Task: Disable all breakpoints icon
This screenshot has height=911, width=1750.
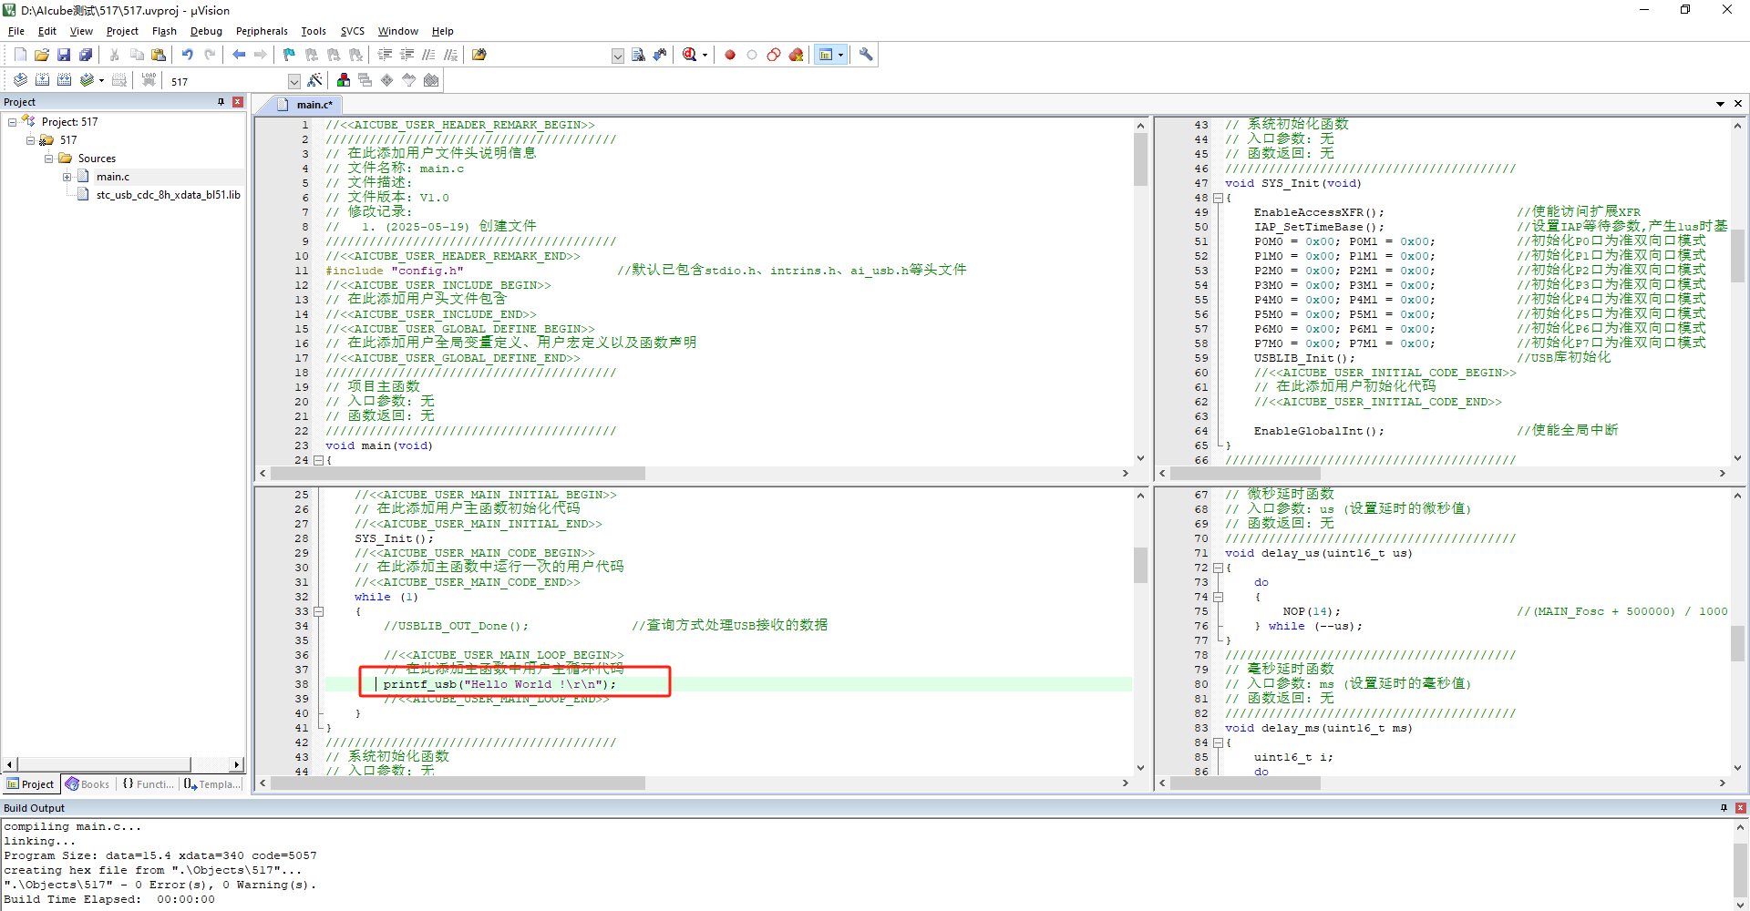Action: (x=774, y=55)
